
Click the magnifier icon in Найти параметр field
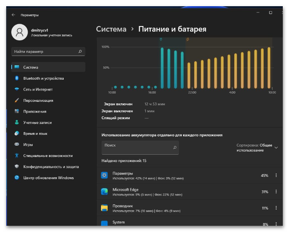[x=80, y=51]
